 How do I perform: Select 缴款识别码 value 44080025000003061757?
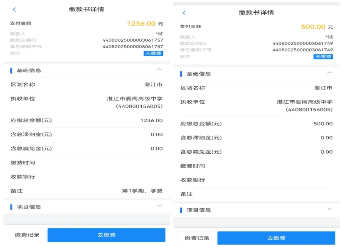pos(133,40)
